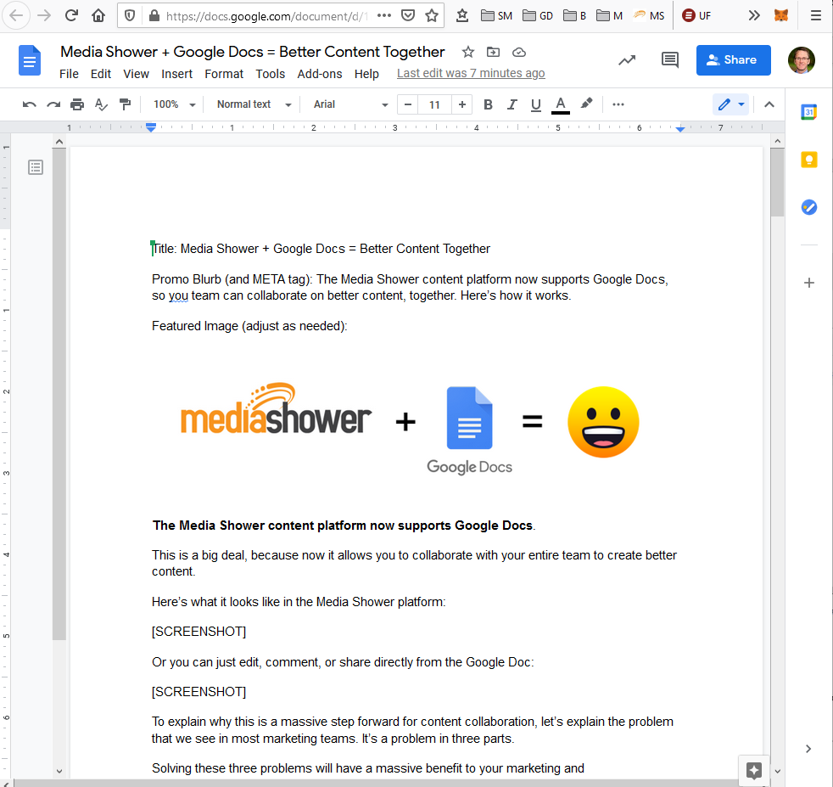
Task: Open the View menu
Action: point(136,74)
